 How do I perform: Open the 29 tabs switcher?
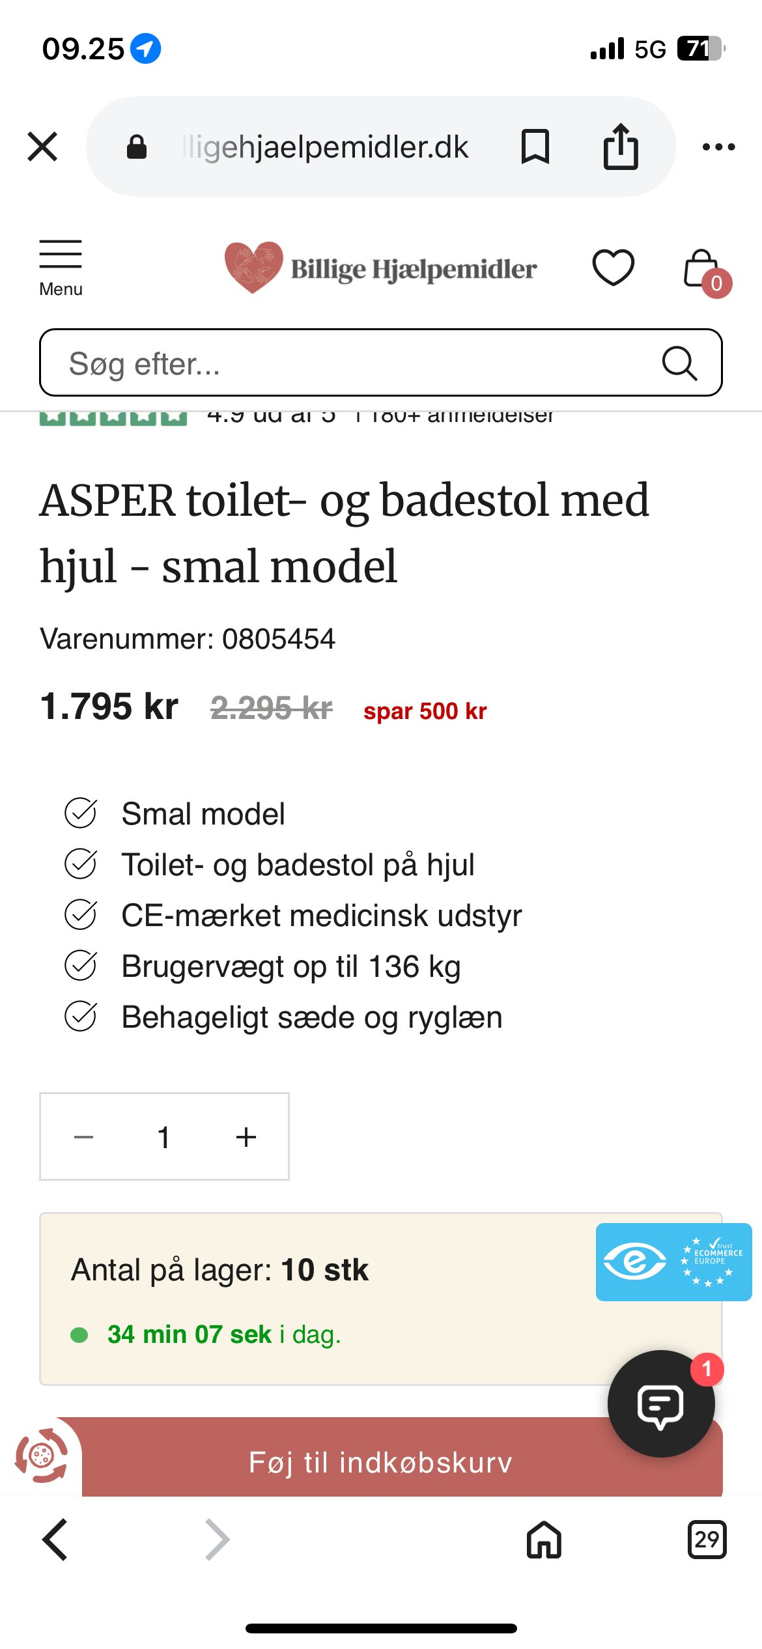[707, 1540]
